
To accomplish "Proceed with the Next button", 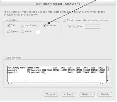I will pyautogui.click(x=87, y=95).
